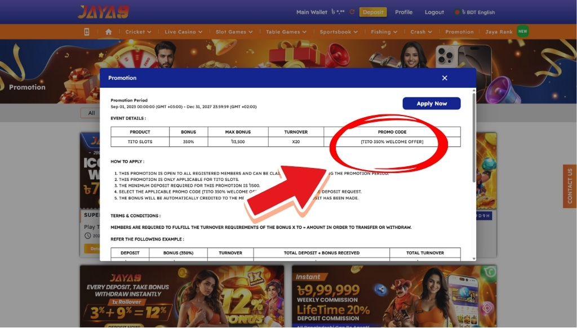
Task: Click the JAYA9 logo
Action: point(104,12)
